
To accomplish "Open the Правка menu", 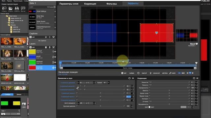I will [9, 1].
